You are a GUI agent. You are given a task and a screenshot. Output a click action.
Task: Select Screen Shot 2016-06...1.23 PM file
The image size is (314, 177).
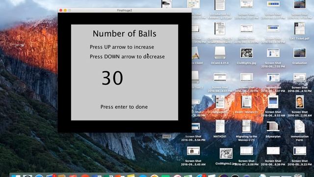click(246, 78)
